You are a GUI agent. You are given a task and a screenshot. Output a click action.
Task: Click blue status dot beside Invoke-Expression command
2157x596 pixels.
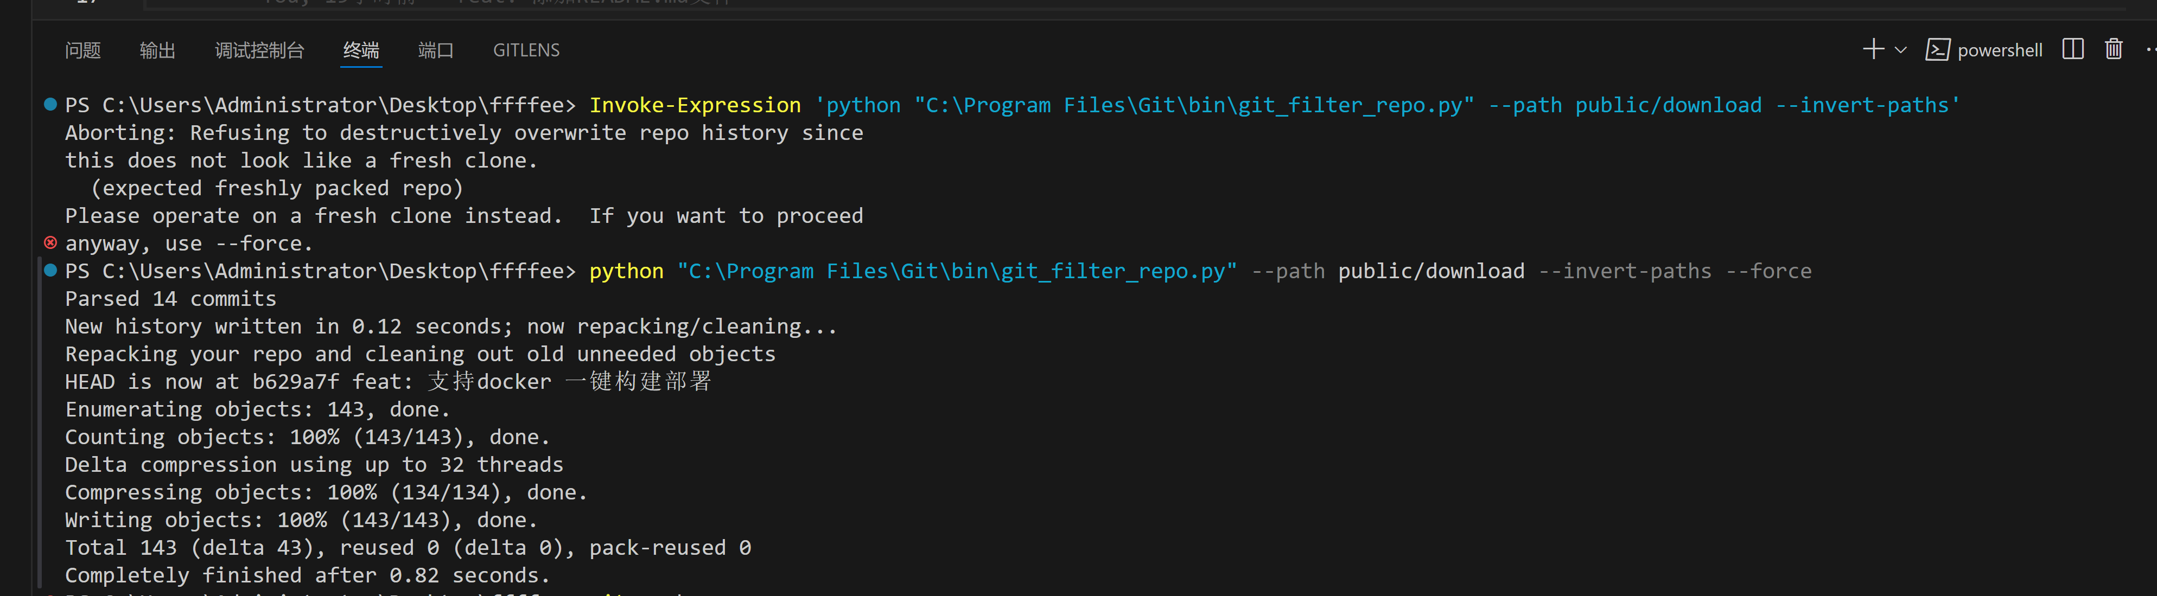click(50, 105)
